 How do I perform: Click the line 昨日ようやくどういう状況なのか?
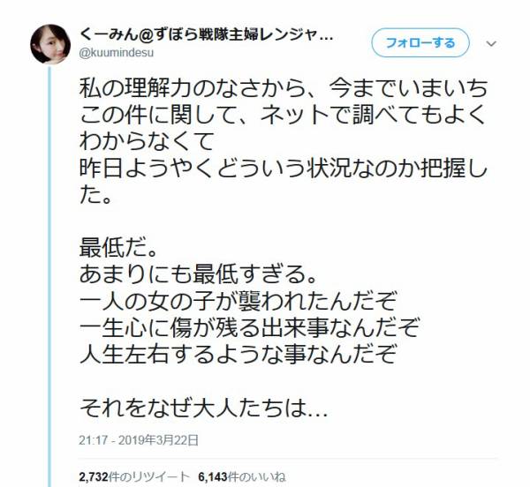(x=284, y=169)
